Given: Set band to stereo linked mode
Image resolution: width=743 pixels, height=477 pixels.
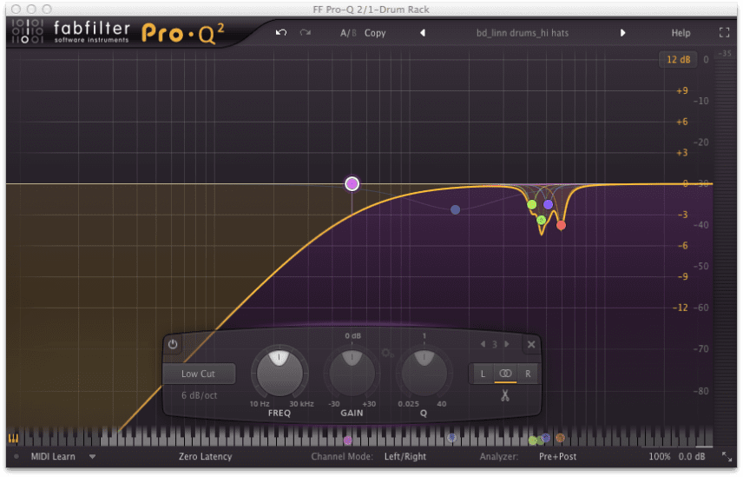Looking at the screenshot, I should (505, 374).
